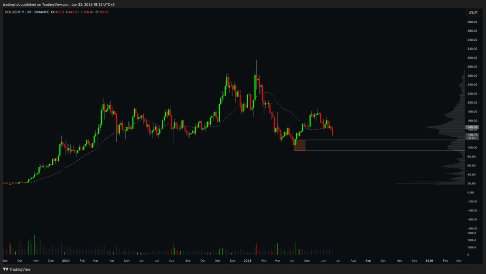Click the BINANCE exchange label in the legend
The width and height of the screenshot is (486, 274).
pos(42,12)
